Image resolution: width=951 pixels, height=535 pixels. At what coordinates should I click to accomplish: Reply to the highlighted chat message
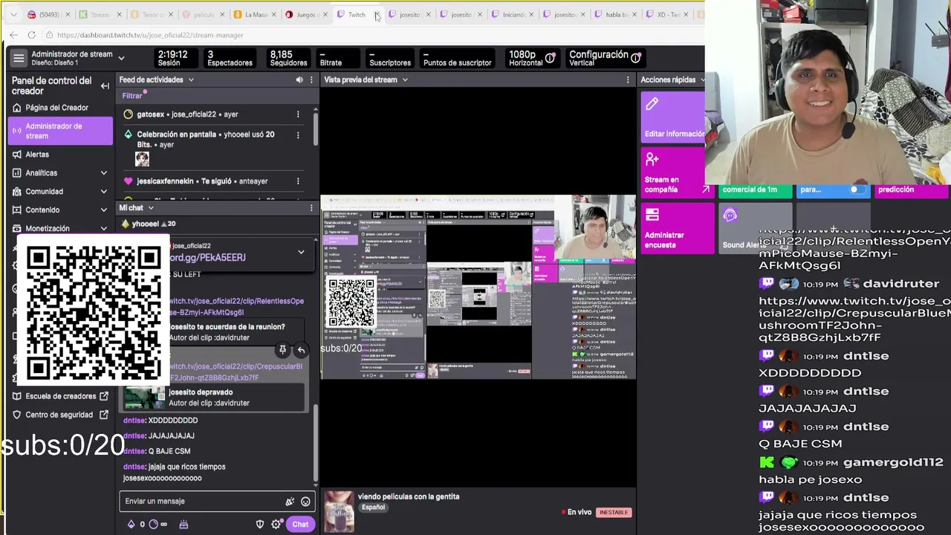(x=301, y=349)
